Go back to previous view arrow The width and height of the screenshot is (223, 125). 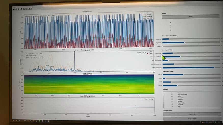tap(16, 9)
